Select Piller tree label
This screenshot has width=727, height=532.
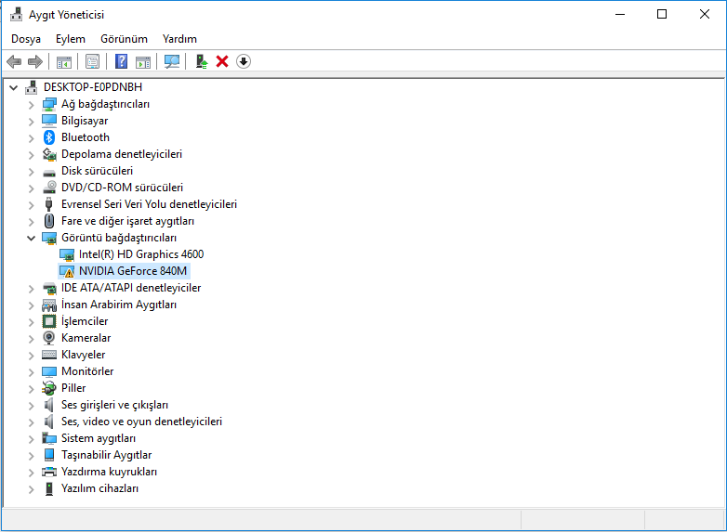pyautogui.click(x=73, y=388)
